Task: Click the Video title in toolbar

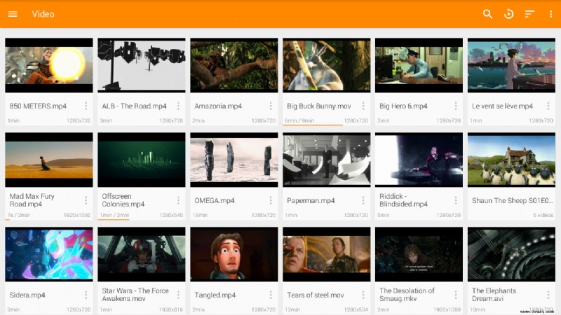Action: tap(43, 14)
